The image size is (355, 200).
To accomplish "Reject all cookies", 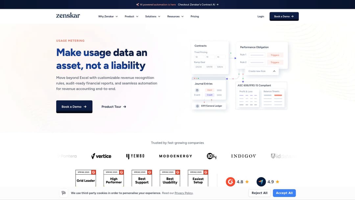I will 259,193.
